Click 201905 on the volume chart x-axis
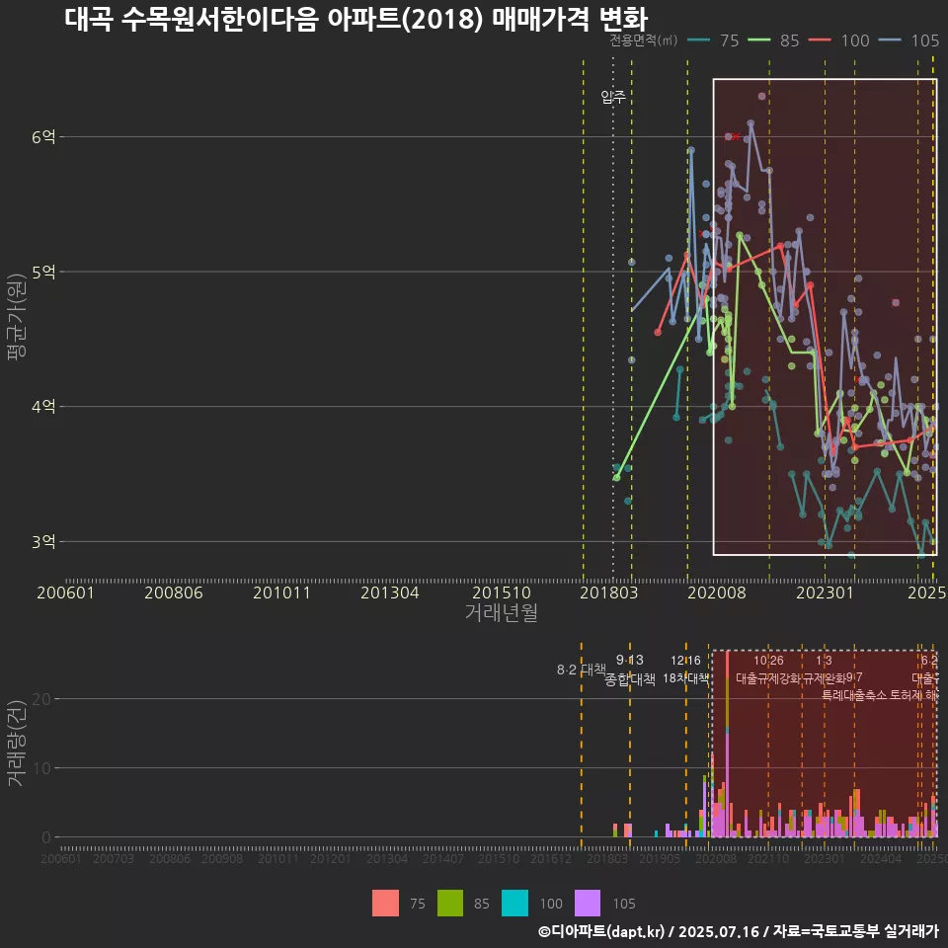Image resolution: width=948 pixels, height=948 pixels. point(659,858)
